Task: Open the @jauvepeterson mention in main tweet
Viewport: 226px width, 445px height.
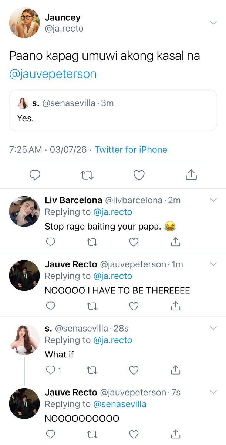Action: [53, 74]
